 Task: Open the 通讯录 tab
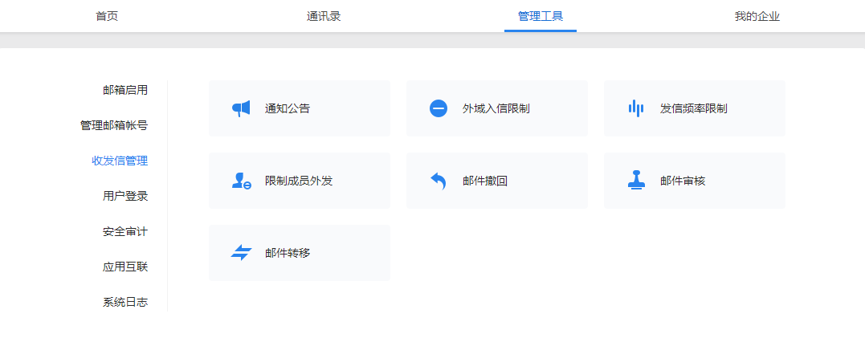click(324, 16)
